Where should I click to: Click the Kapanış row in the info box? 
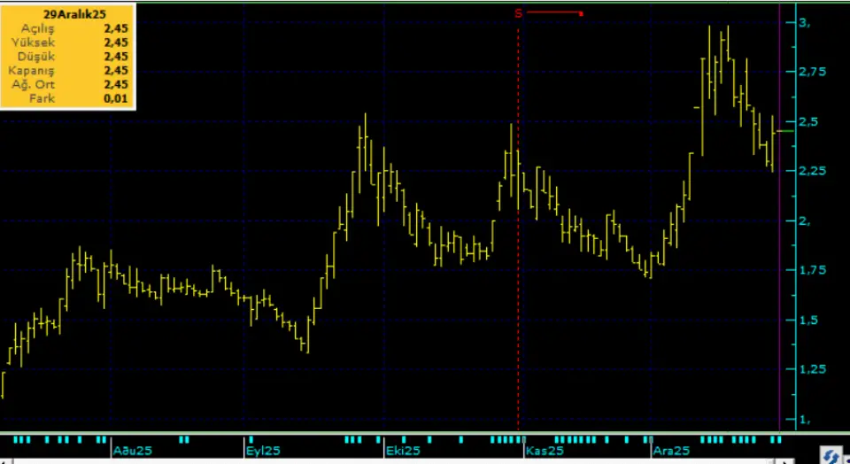point(68,70)
